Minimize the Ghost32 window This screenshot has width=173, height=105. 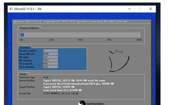(129, 9)
